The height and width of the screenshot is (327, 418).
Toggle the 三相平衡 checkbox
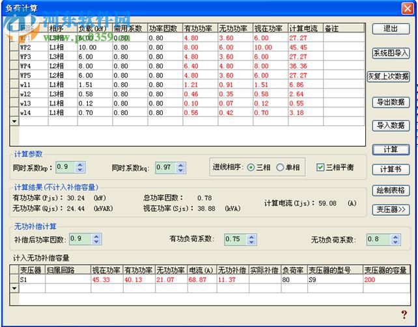click(320, 167)
